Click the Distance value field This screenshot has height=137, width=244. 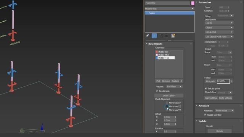click(223, 11)
